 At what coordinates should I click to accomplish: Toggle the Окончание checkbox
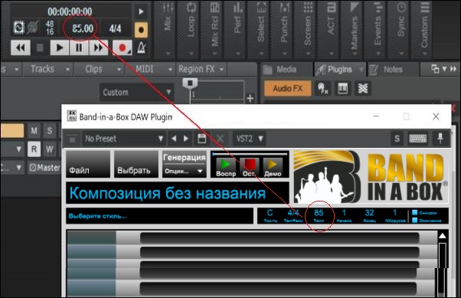pyautogui.click(x=415, y=220)
